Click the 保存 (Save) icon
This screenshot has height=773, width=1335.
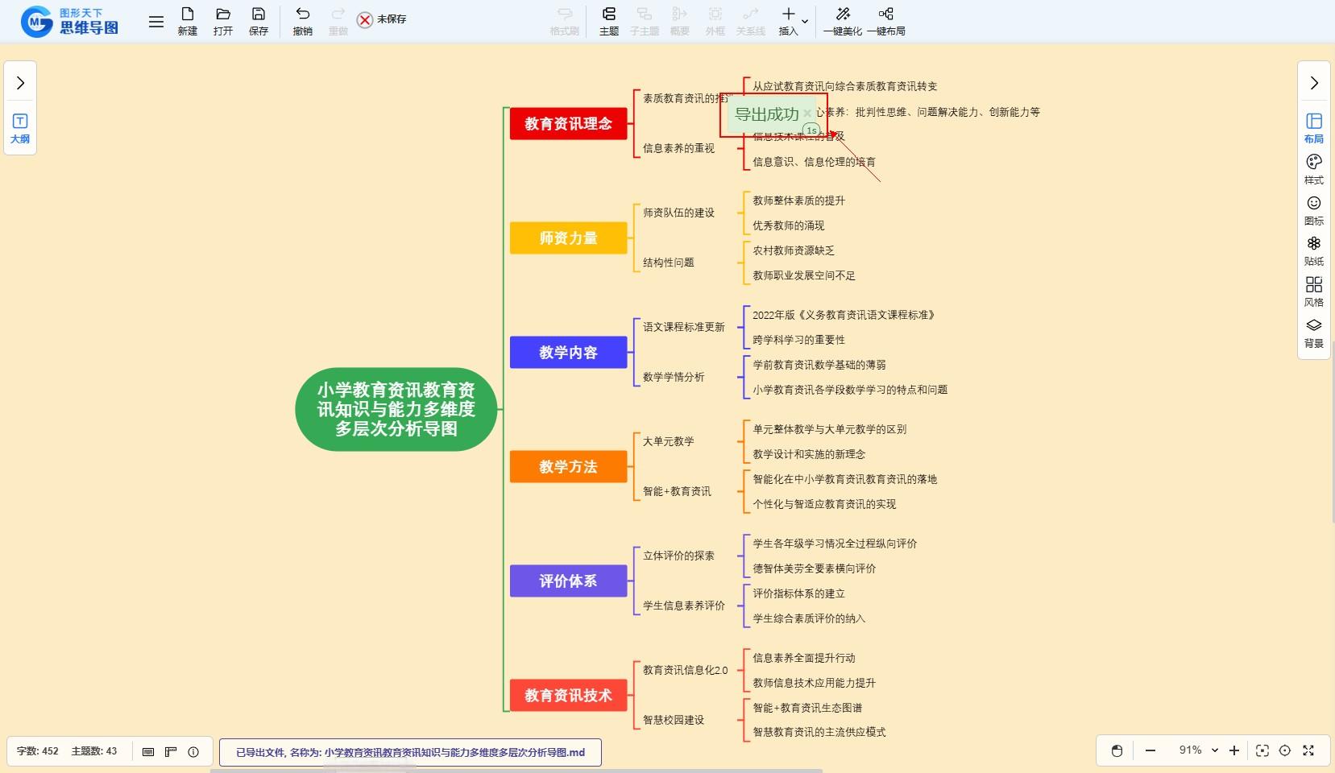coord(258,21)
